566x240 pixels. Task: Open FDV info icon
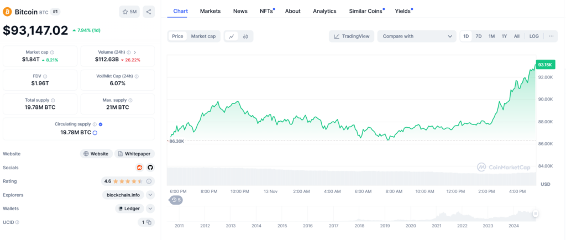point(45,76)
